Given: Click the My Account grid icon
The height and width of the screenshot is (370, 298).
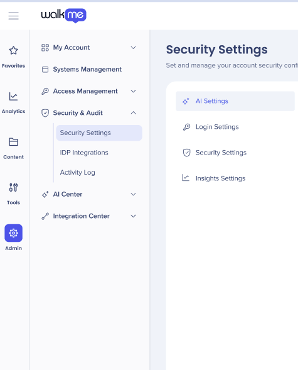Looking at the screenshot, I should coord(45,48).
